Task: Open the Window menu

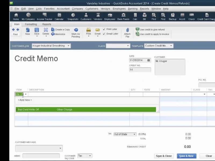Action: [x=156, y=9]
